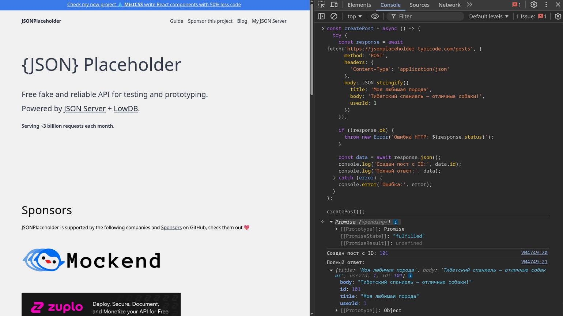Collapse the Promise object in console
The image size is (563, 316).
pyautogui.click(x=331, y=222)
